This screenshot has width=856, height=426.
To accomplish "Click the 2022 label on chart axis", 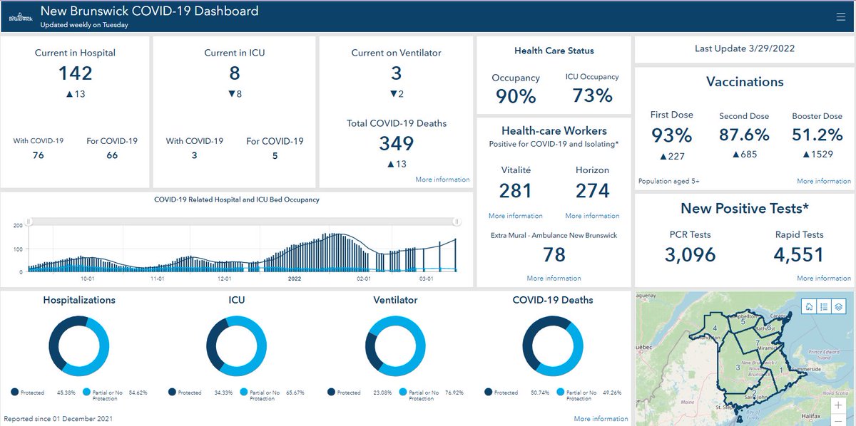I will 295,279.
